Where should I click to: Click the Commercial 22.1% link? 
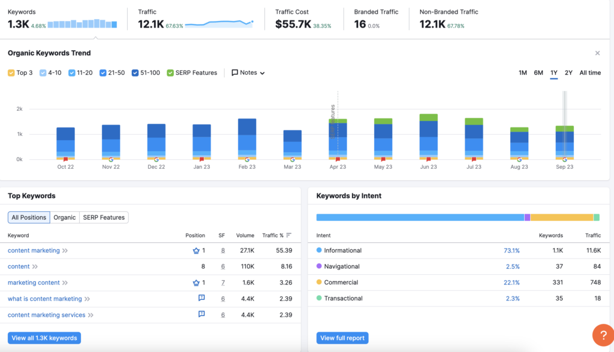tap(511, 283)
